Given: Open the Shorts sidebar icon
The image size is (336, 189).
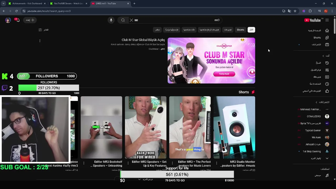Looking at the screenshot, I should pos(327,38).
